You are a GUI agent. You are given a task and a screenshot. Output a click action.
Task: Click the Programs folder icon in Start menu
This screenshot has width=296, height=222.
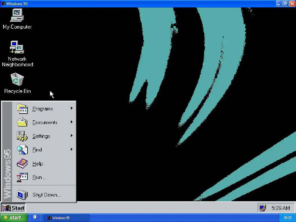(x=22, y=109)
